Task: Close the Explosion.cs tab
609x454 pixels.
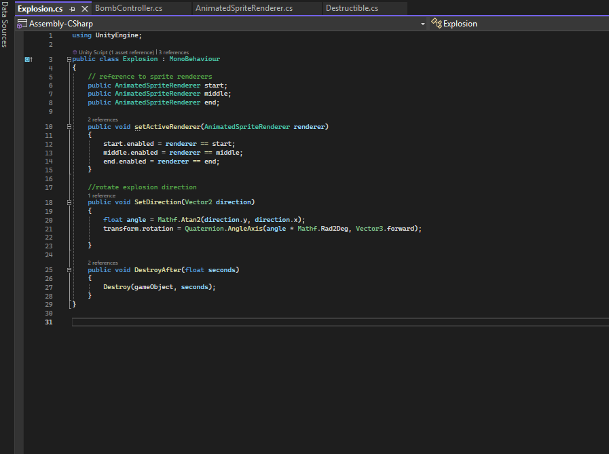Action: [x=85, y=9]
